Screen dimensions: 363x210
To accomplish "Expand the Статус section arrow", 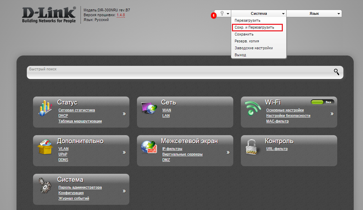I will pos(124,113).
